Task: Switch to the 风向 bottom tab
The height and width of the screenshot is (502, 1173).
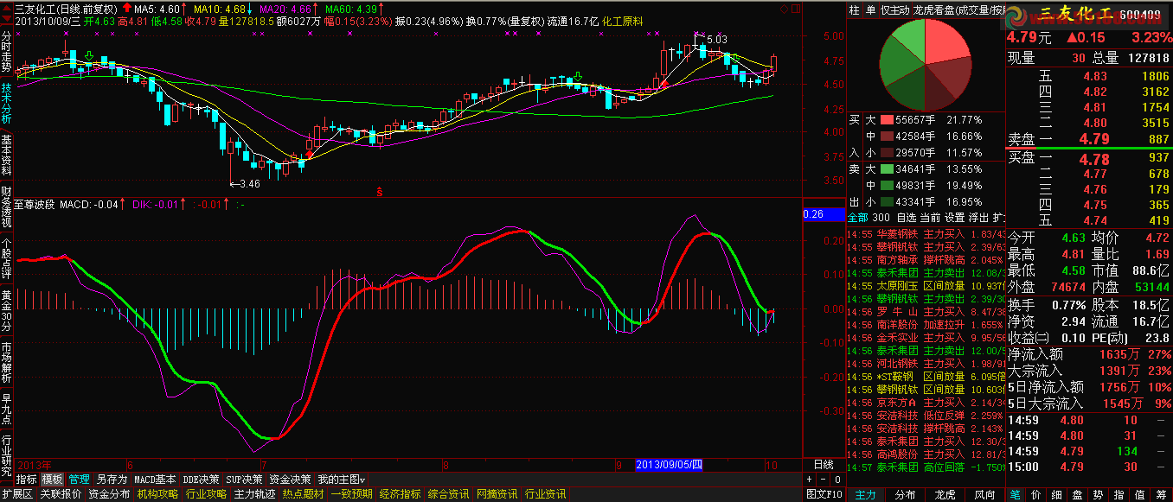Action: click(985, 494)
